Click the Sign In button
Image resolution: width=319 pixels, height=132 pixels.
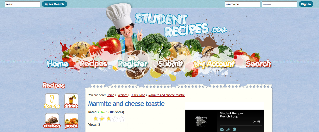(306, 4)
